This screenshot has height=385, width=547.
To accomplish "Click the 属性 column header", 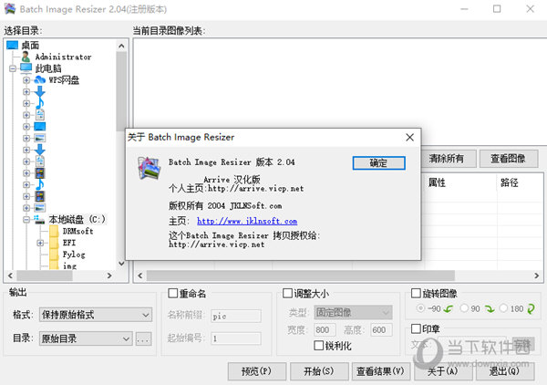I will (x=460, y=182).
